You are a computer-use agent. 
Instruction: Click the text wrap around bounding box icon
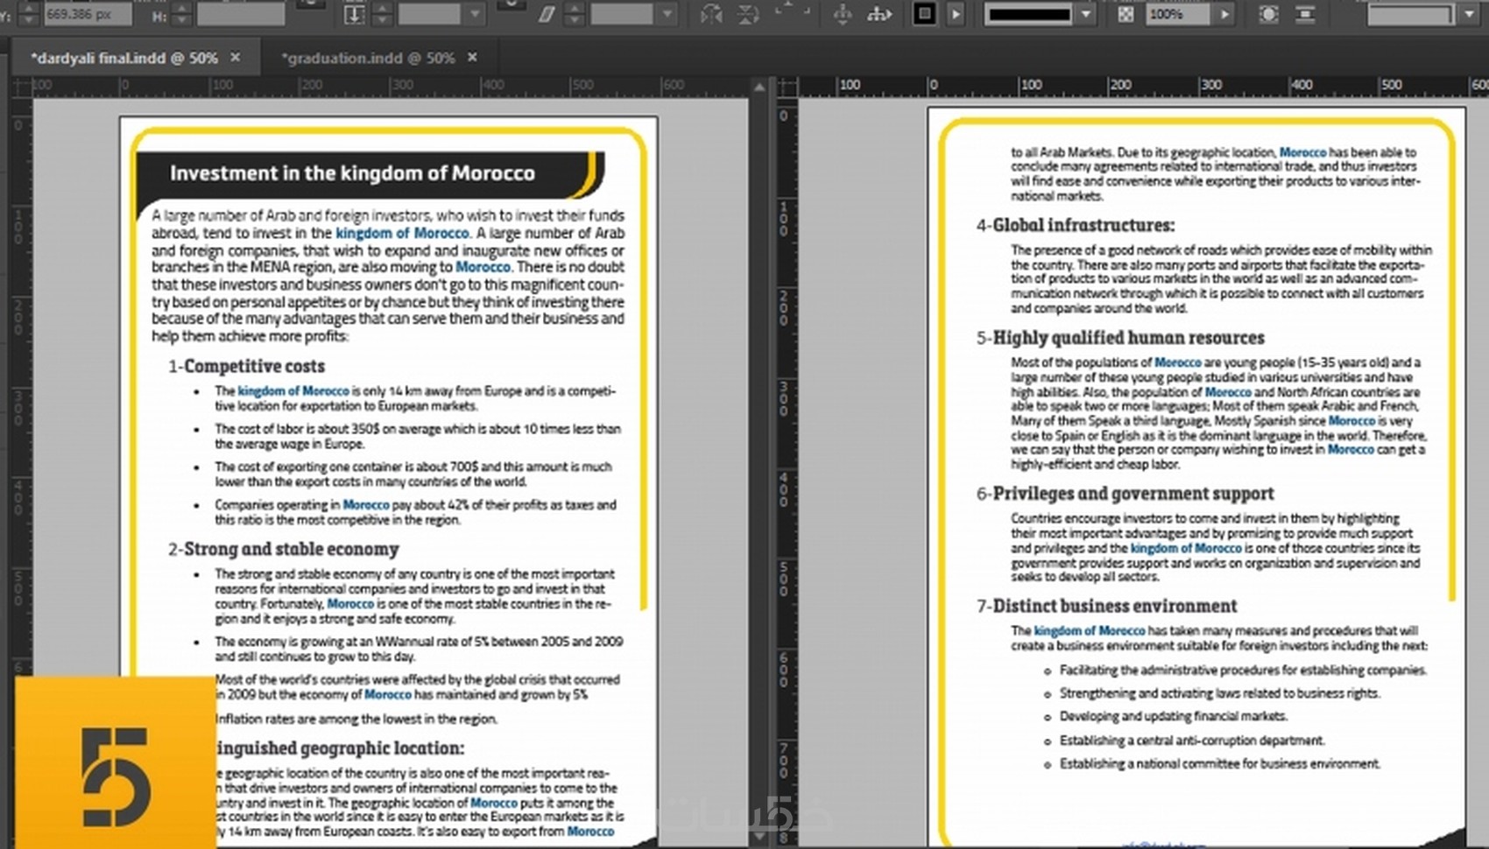coord(1267,14)
